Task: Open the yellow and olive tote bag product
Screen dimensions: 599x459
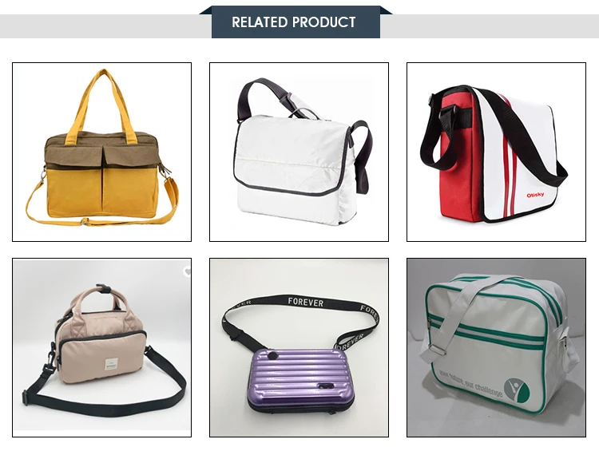Action: (x=101, y=152)
